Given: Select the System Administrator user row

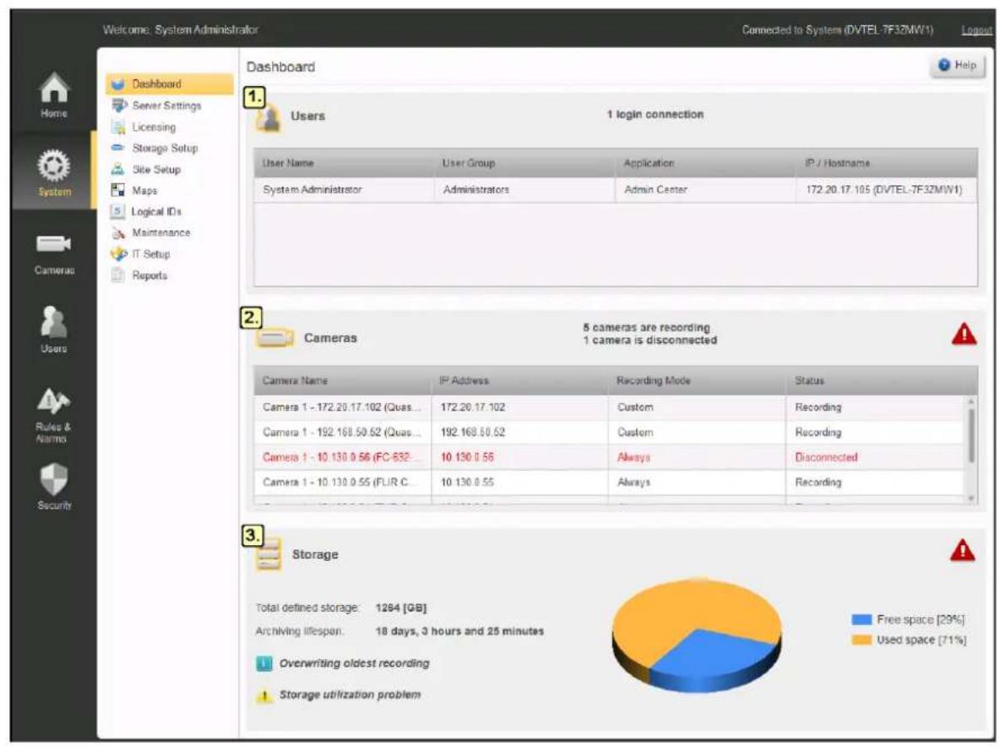Looking at the screenshot, I should coord(616,190).
